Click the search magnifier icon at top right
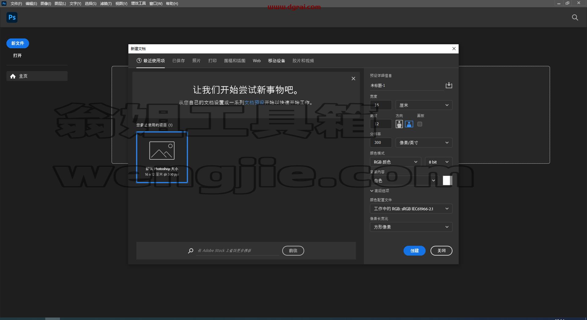 pyautogui.click(x=575, y=17)
